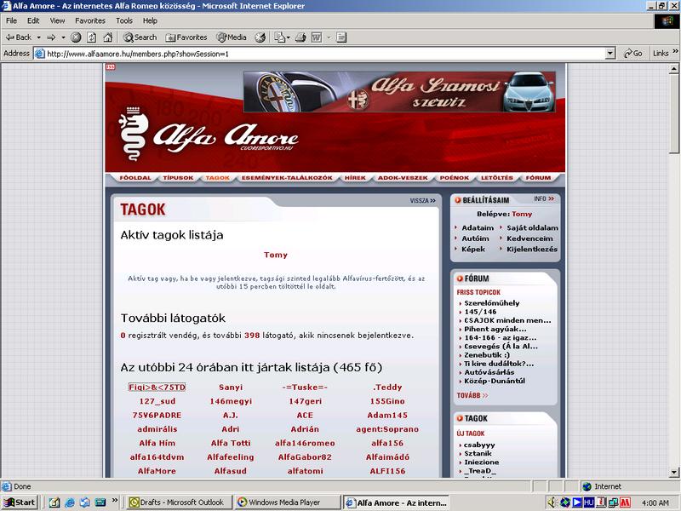Expand the quick launch chevron

click(115, 500)
